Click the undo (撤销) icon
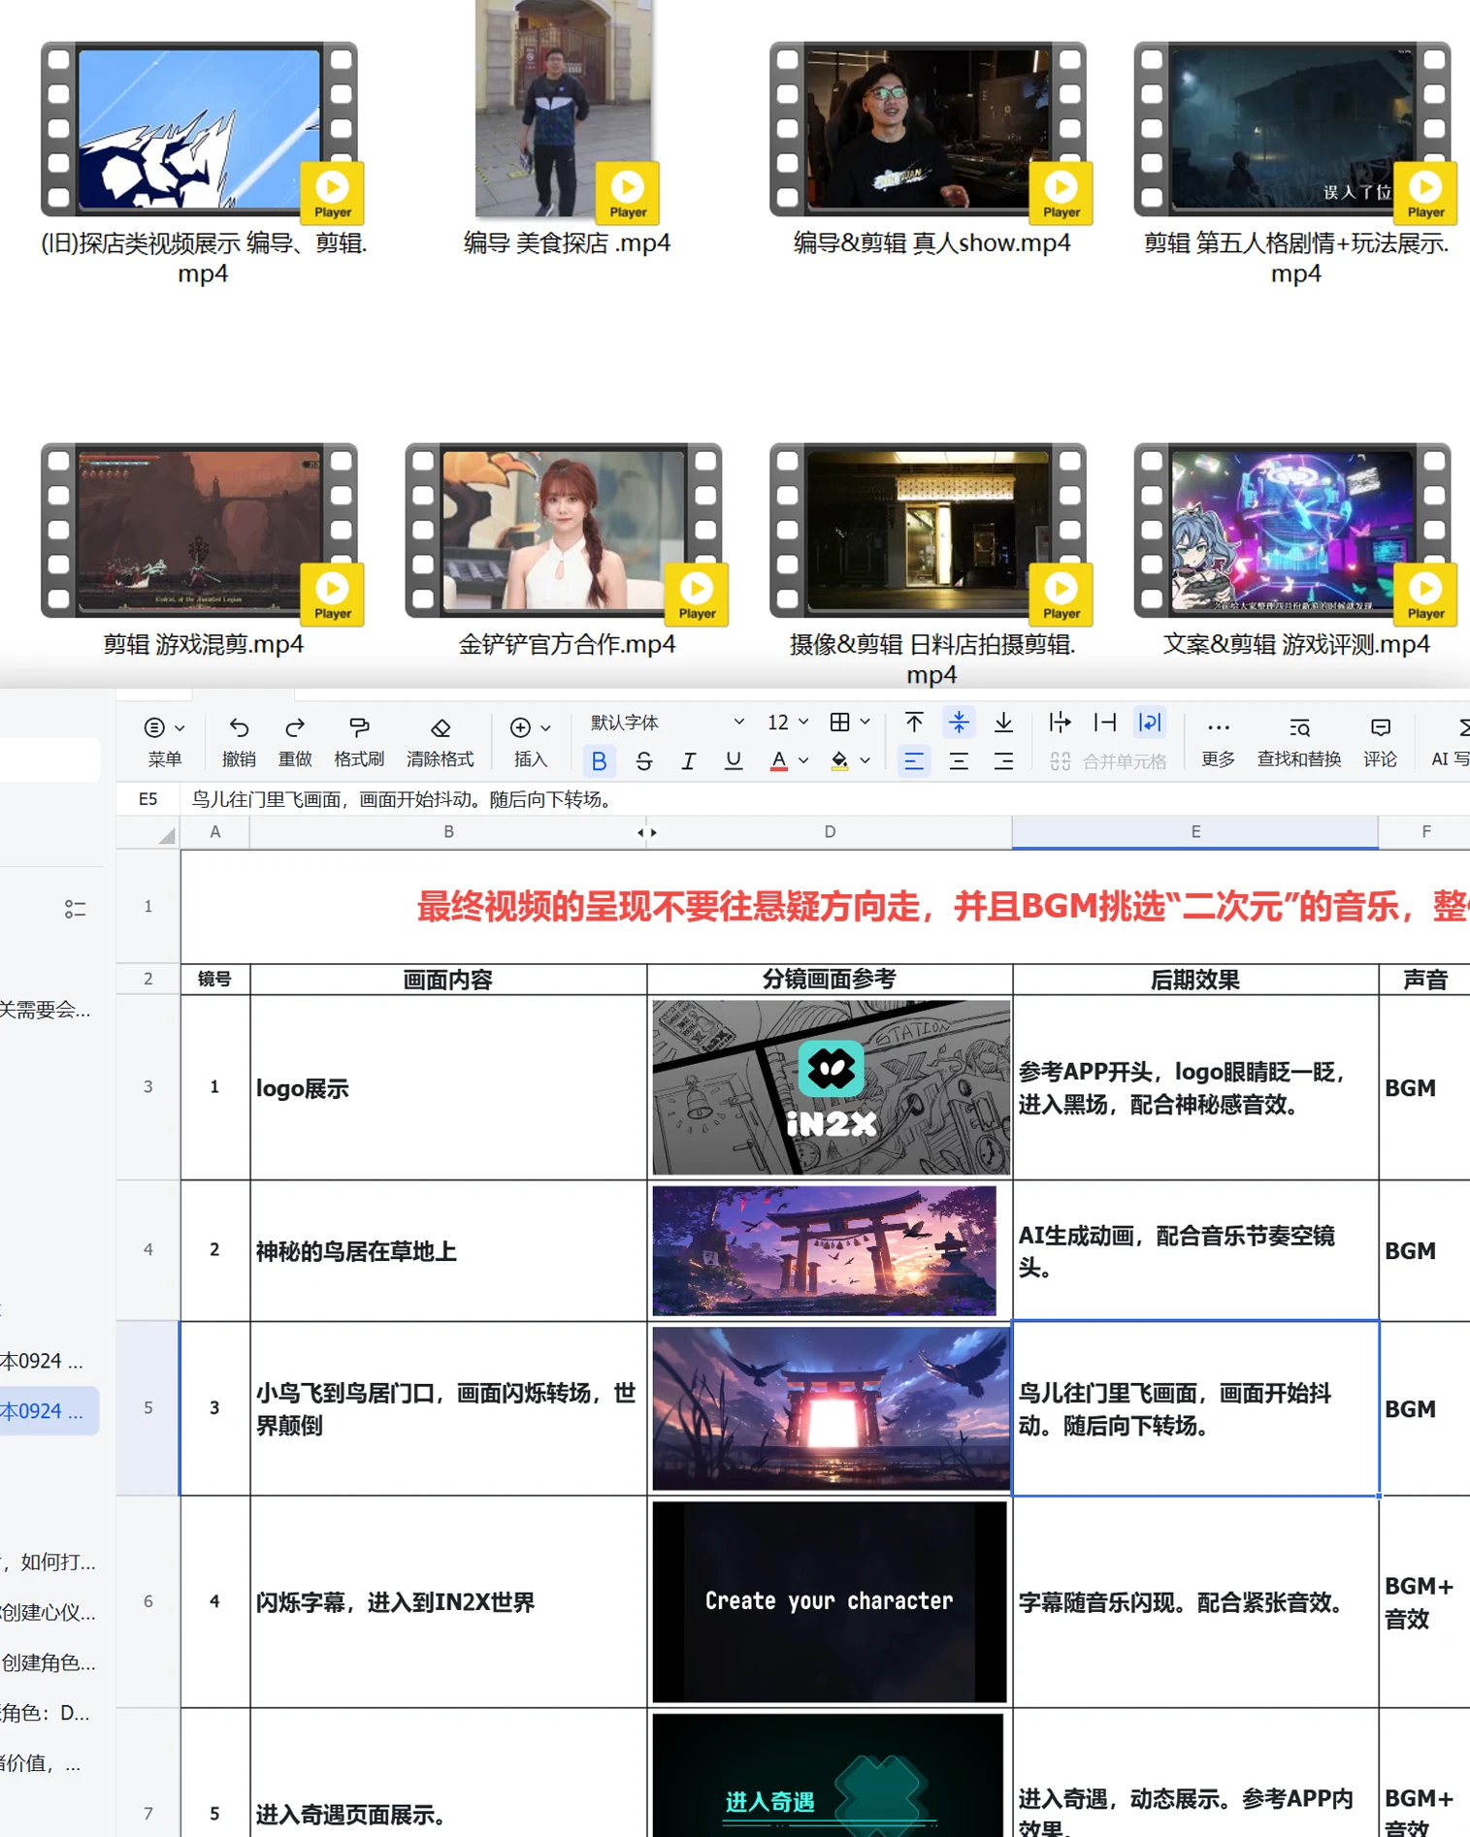Viewport: 1470px width, 1837px height. tap(239, 727)
